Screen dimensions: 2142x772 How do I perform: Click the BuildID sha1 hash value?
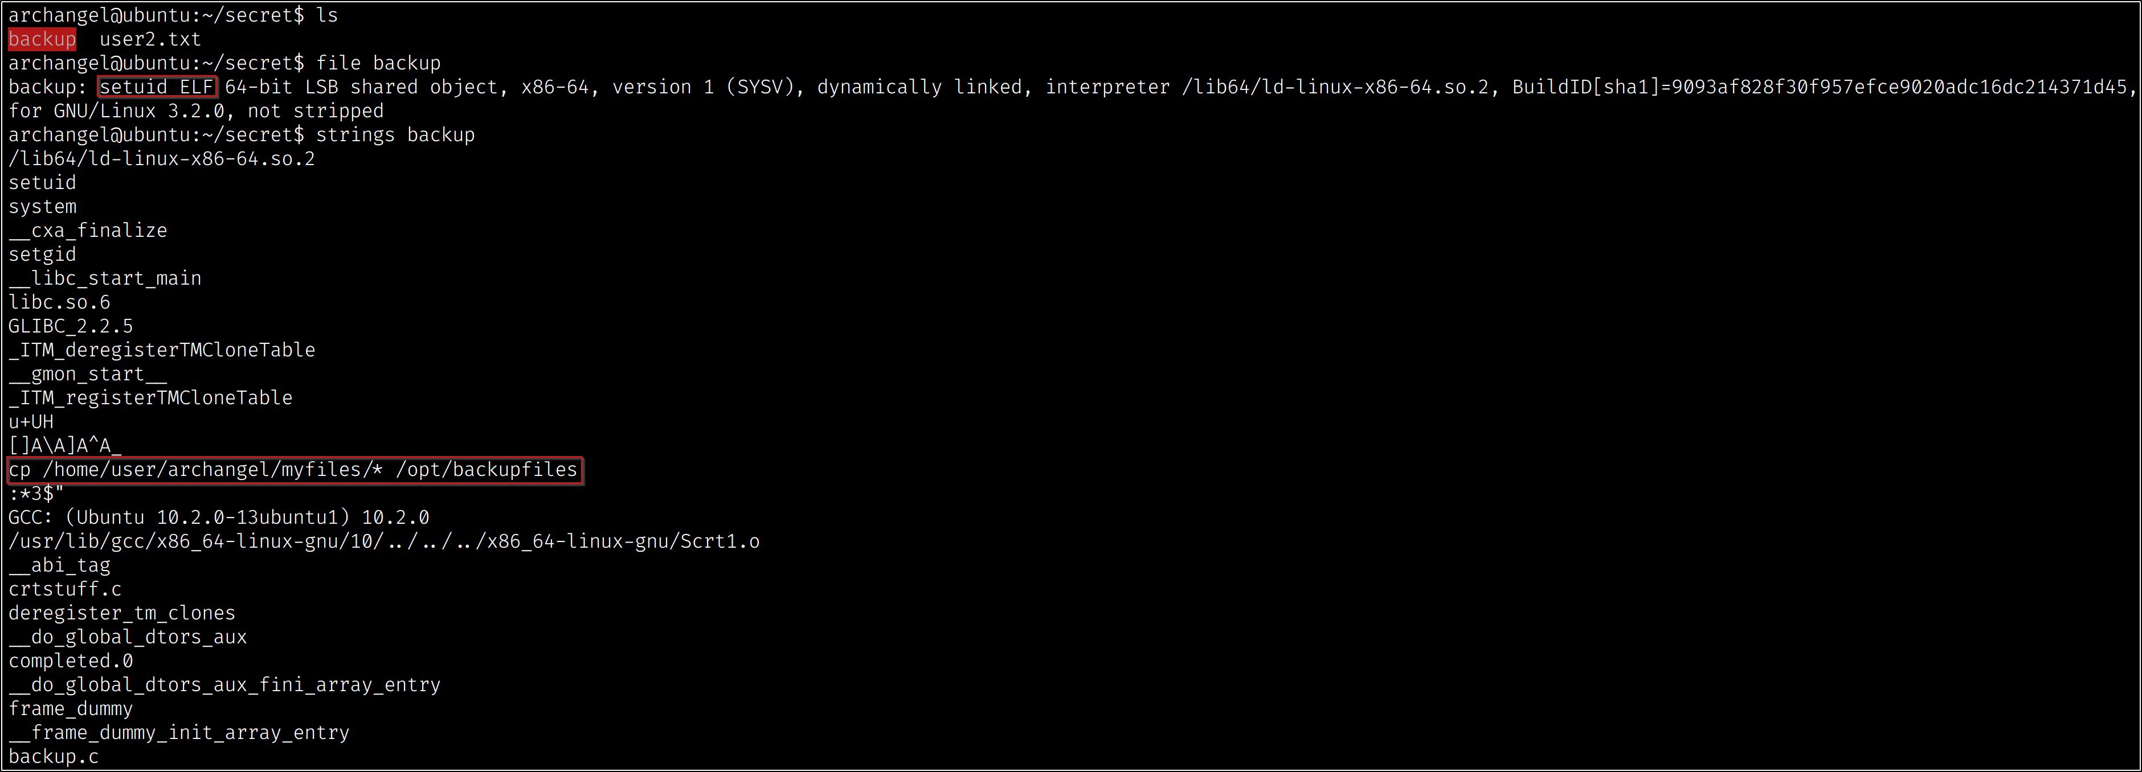point(1898,87)
